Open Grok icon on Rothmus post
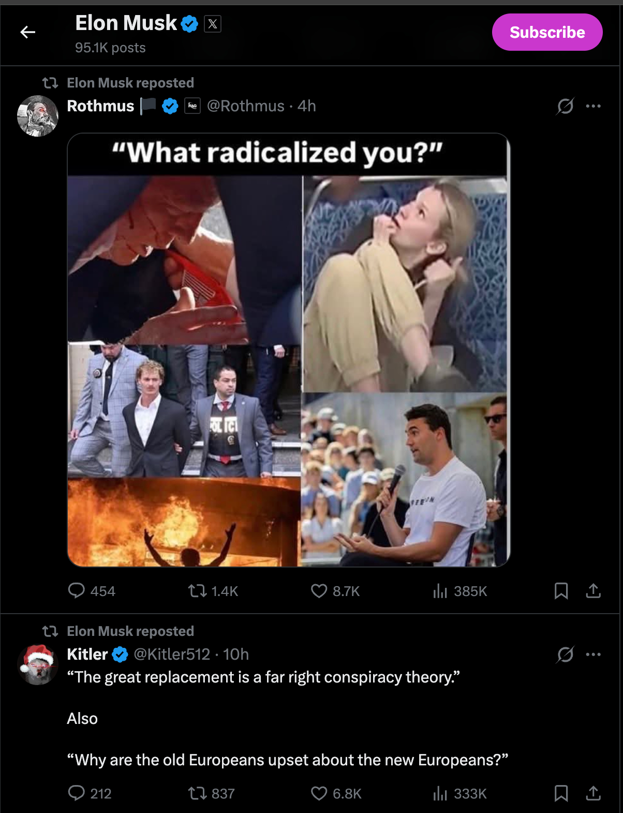 565,106
